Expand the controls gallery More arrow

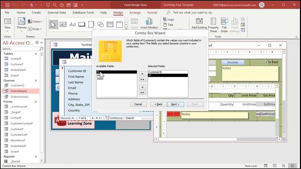click(x=126, y=29)
